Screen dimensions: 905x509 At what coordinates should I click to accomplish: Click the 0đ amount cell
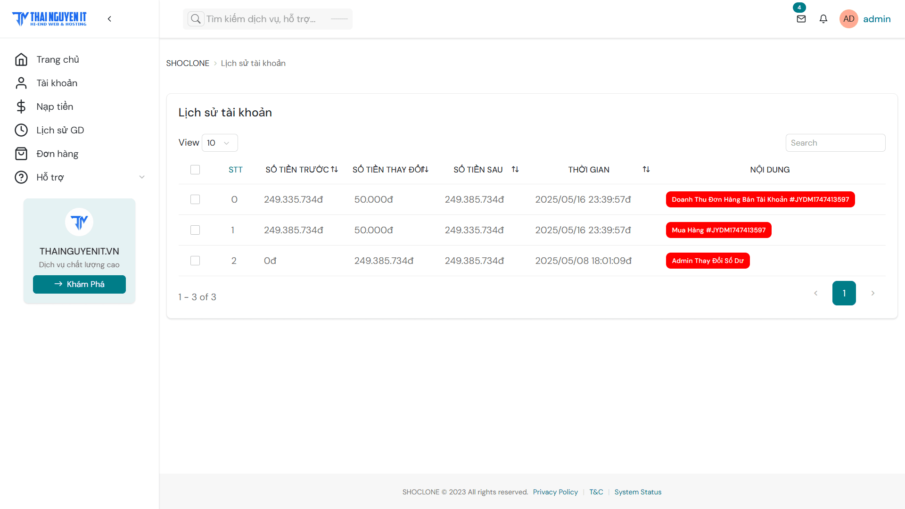click(x=270, y=261)
